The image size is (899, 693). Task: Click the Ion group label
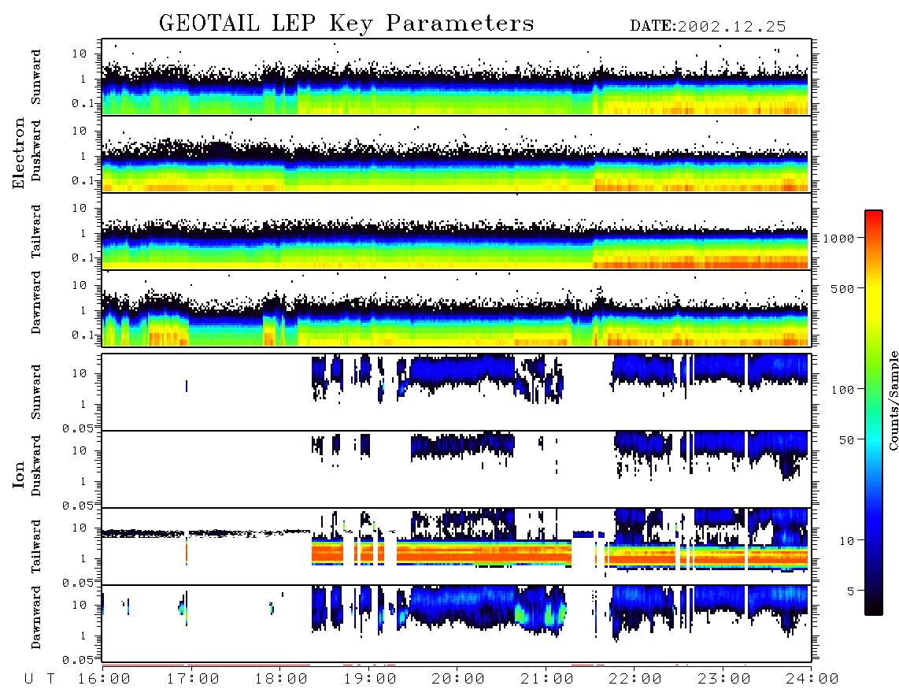pyautogui.click(x=19, y=474)
